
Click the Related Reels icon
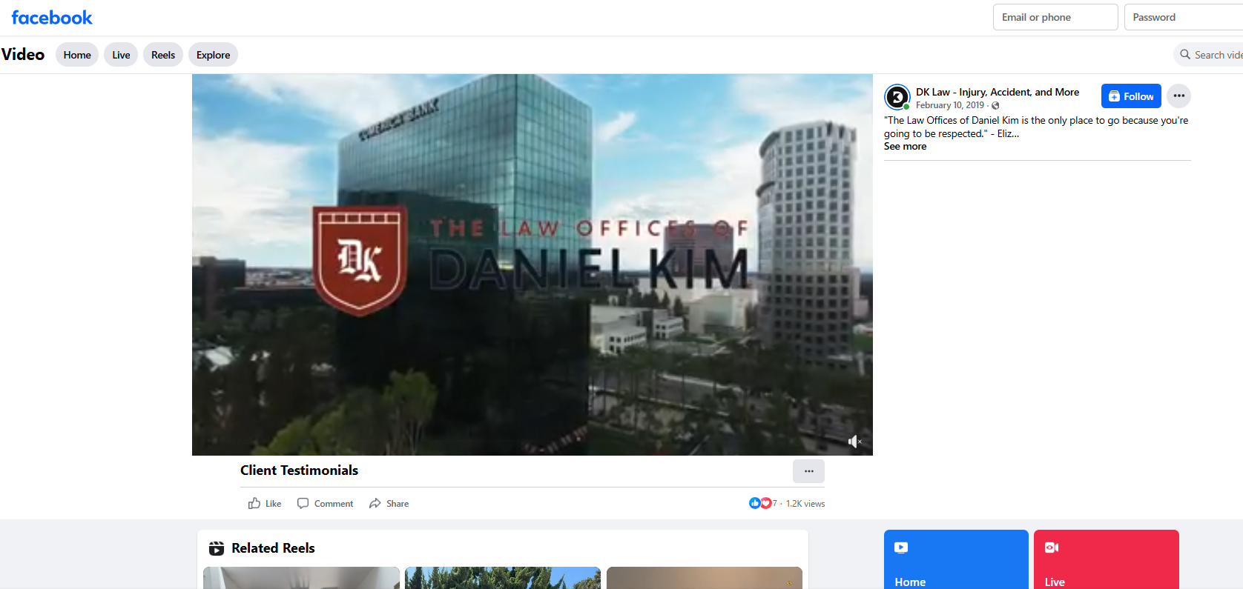point(217,548)
